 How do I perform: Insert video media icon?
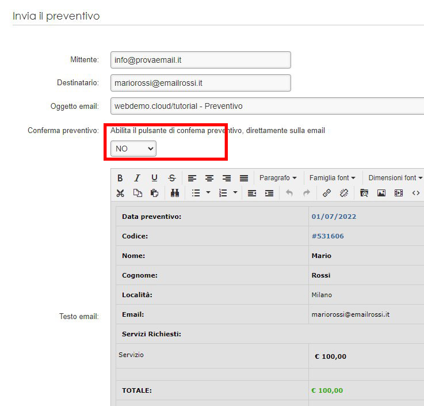pyautogui.click(x=399, y=193)
